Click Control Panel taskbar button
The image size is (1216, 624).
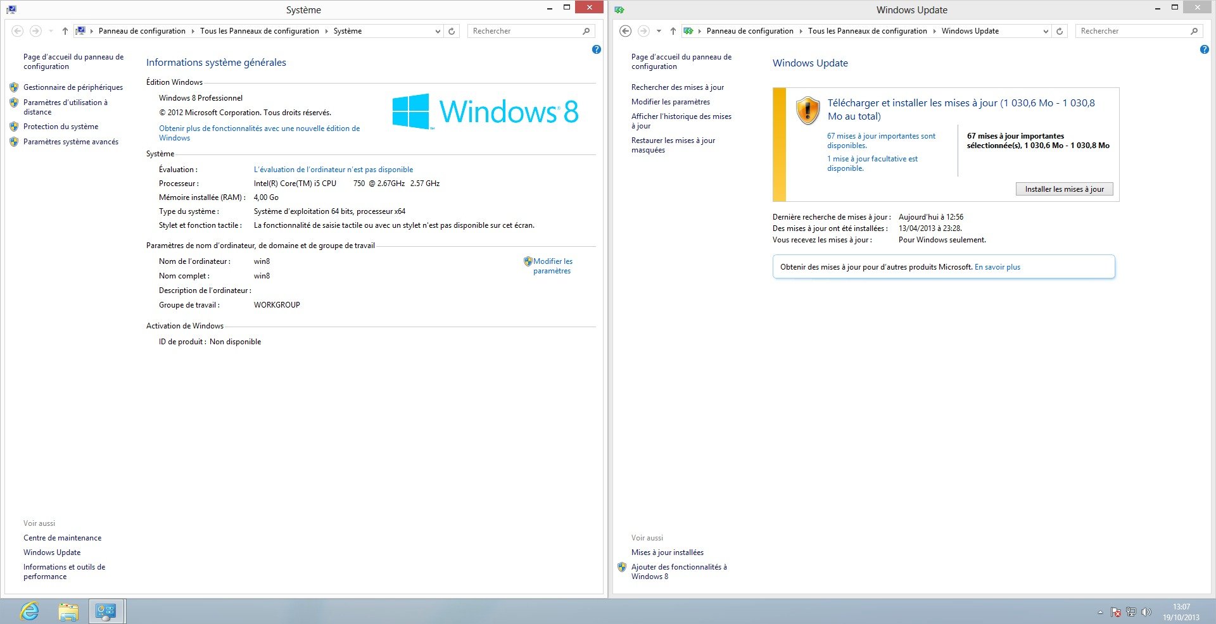pos(106,611)
